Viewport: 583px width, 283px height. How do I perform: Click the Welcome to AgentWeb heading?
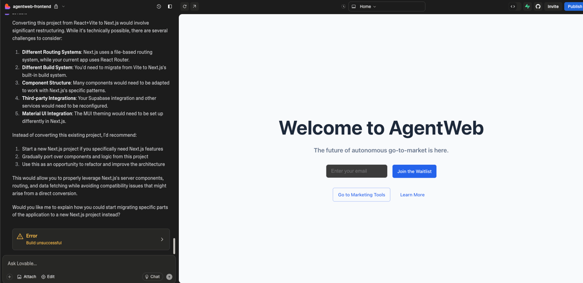pyautogui.click(x=381, y=128)
